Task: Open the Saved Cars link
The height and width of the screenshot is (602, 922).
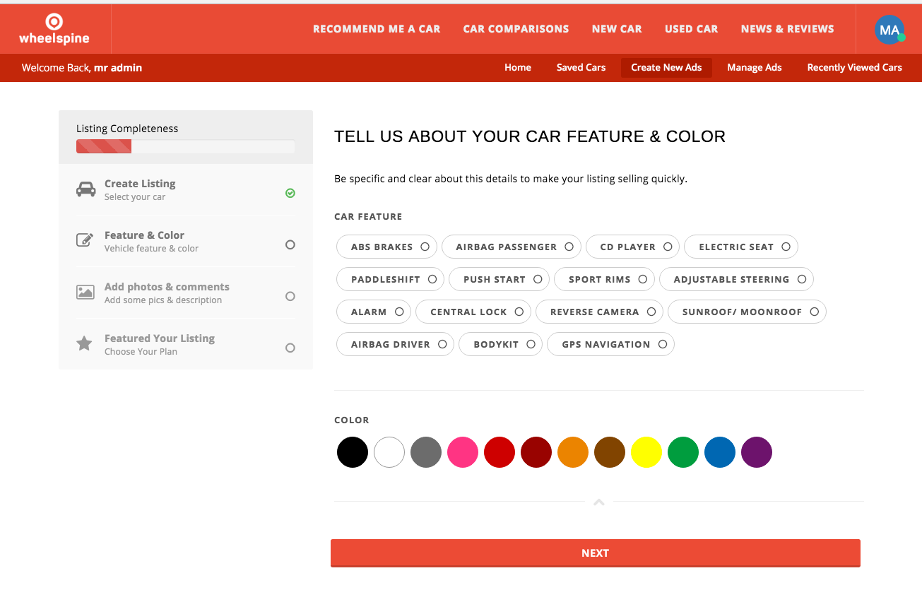Action: coord(581,68)
